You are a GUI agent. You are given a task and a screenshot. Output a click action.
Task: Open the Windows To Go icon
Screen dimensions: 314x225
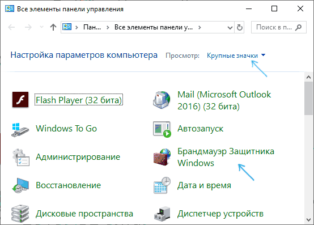tap(20, 130)
